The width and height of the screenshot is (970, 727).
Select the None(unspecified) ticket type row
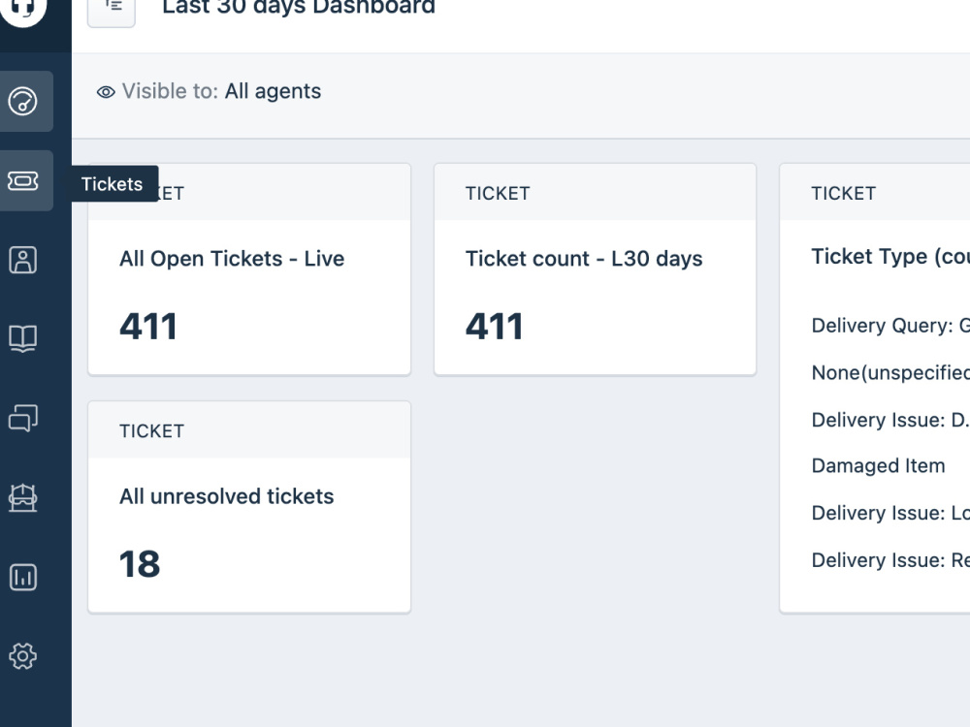pos(890,373)
